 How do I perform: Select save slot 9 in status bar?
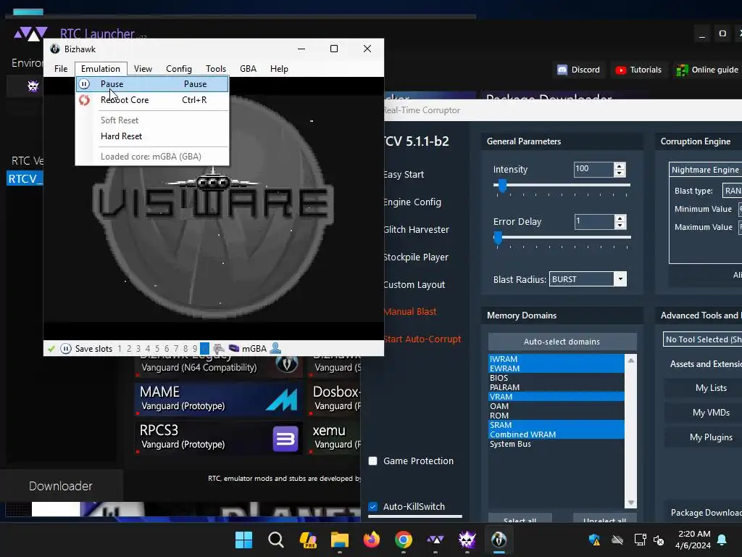[195, 349]
